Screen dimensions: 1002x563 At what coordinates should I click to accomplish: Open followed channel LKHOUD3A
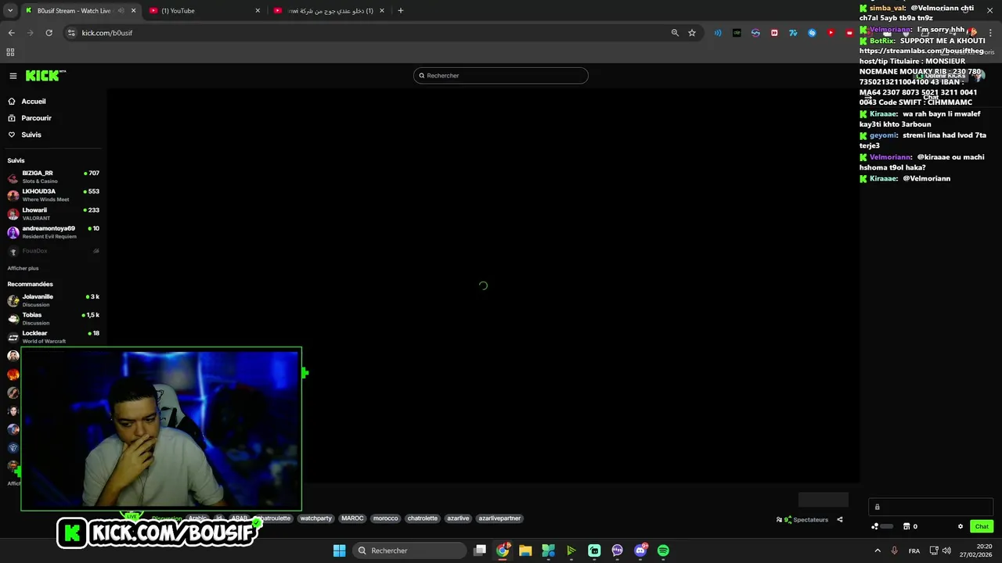(53, 195)
